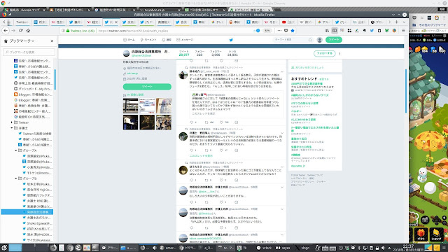Reload the page in Firefox

coord(20,30)
